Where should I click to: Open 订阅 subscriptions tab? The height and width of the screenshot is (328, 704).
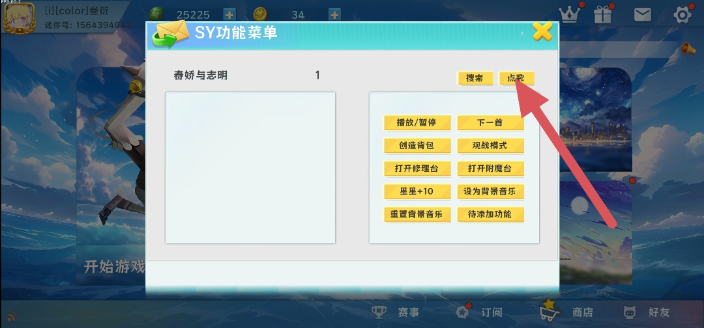coord(491,312)
